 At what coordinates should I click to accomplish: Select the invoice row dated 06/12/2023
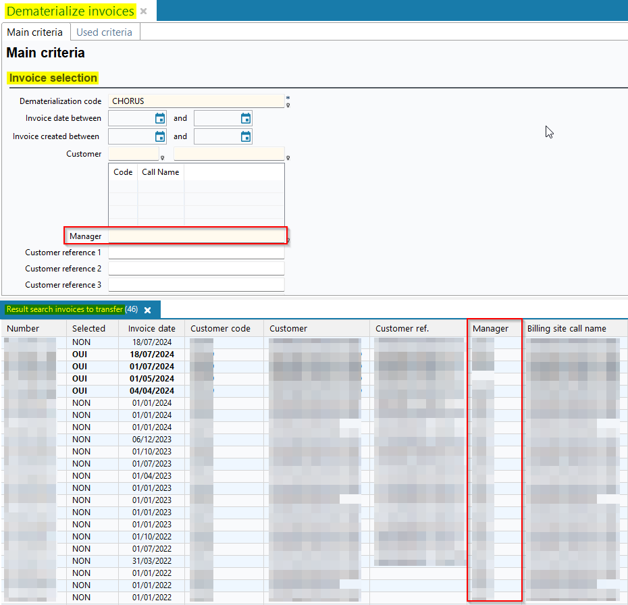pos(152,440)
